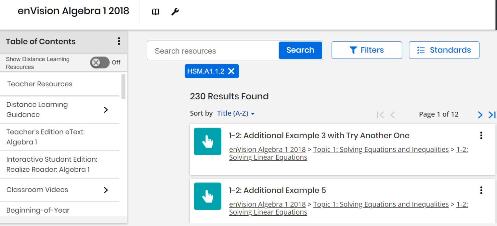Click interactive icon for Additional Example 5
The image size is (497, 226).
tap(207, 196)
